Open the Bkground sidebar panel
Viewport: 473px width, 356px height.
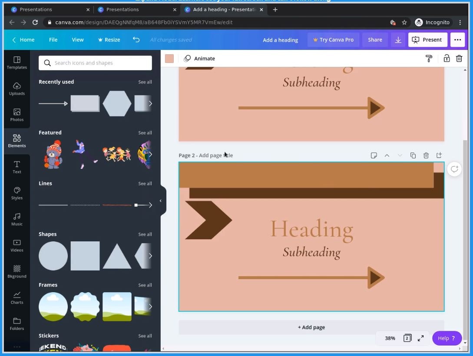coord(17,272)
